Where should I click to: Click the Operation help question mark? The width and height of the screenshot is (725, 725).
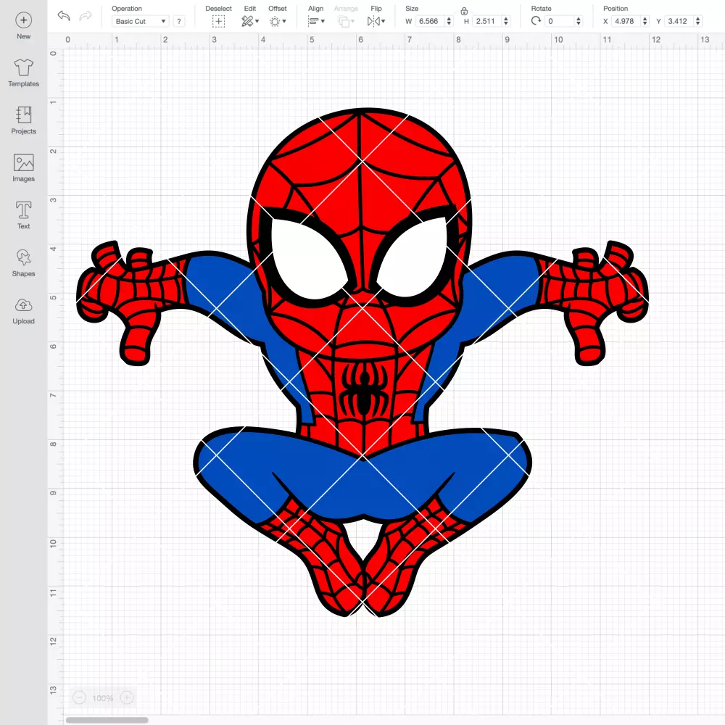179,21
